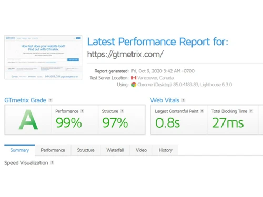Click the Speed Visualization help icon
The height and width of the screenshot is (197, 263).
pos(52,163)
